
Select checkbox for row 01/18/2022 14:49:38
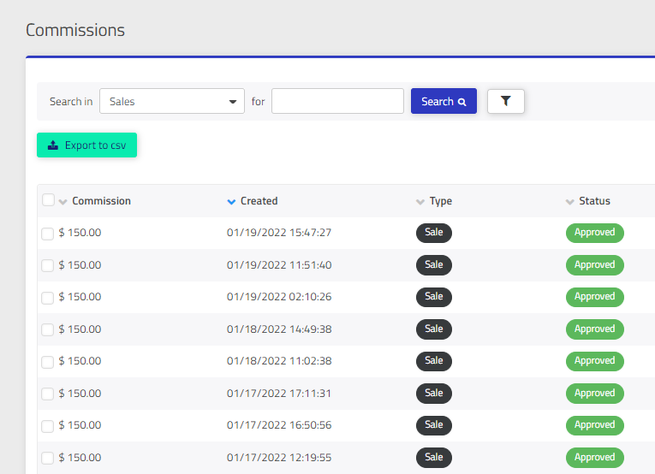click(48, 329)
